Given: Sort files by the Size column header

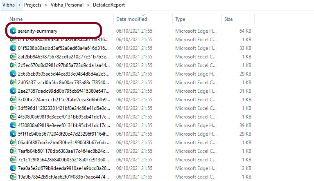Looking at the screenshot, I should [228, 19].
